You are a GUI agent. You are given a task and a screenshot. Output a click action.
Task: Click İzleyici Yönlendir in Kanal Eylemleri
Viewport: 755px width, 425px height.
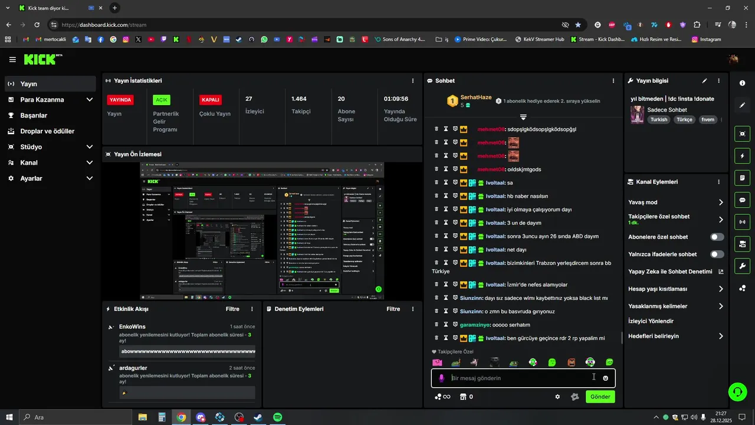coord(651,321)
